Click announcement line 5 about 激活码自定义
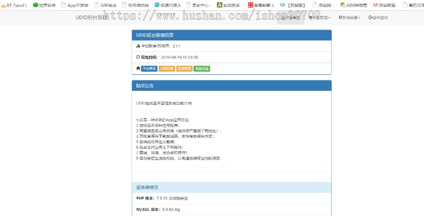424x216 pixels. (x=156, y=142)
